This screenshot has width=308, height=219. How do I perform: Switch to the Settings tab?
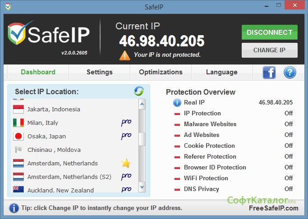(x=99, y=72)
